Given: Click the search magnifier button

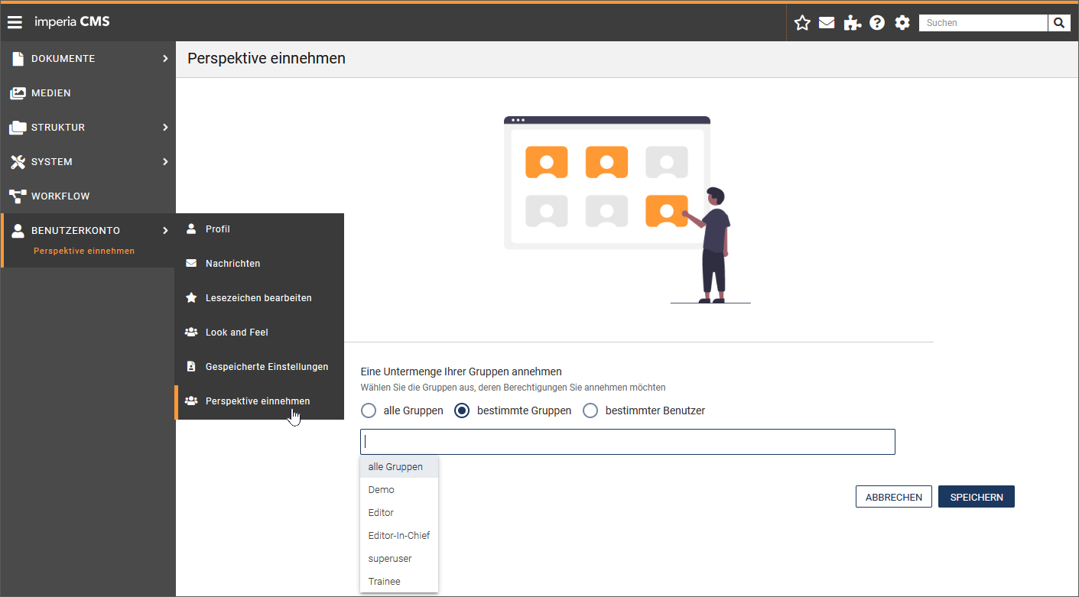Looking at the screenshot, I should pyautogui.click(x=1058, y=23).
